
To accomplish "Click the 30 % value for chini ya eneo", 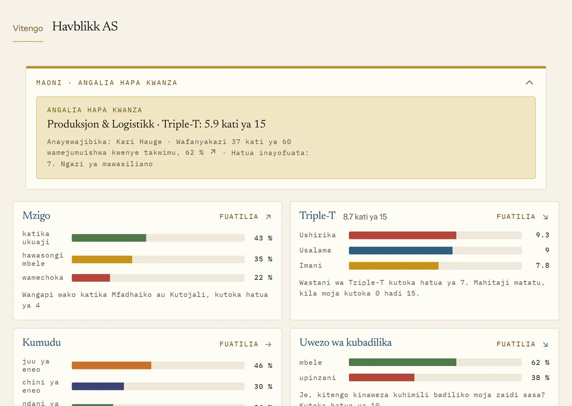I will tap(263, 386).
